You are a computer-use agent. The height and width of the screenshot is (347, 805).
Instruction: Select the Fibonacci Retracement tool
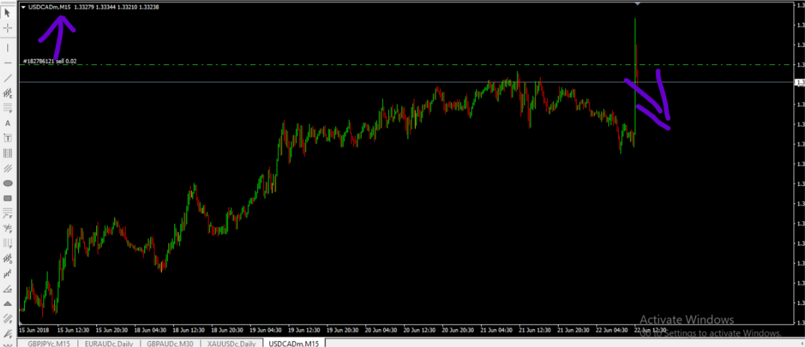(8, 108)
